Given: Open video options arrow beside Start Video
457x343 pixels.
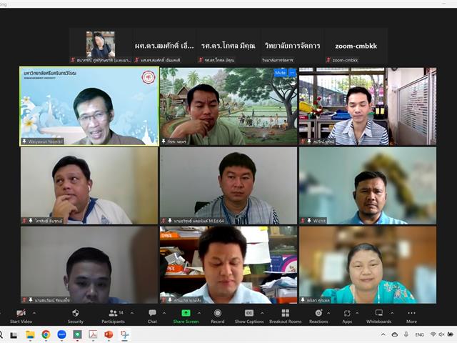Looking at the screenshot, I should 34,313.
